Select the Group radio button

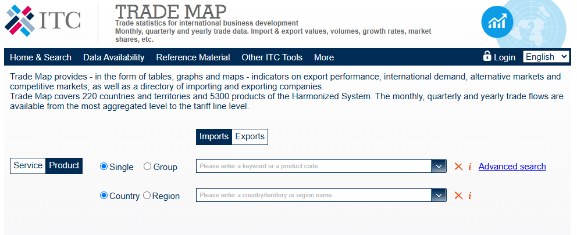click(147, 167)
